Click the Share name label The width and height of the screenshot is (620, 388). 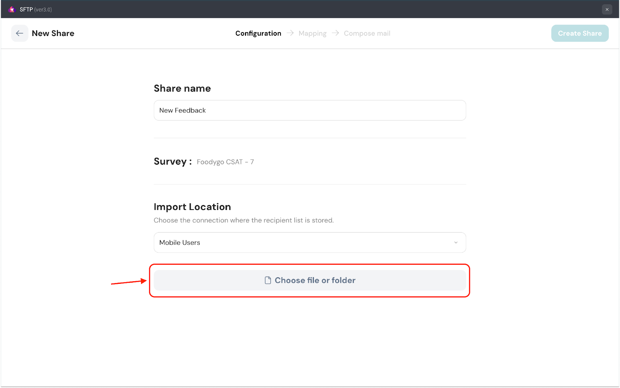(182, 88)
